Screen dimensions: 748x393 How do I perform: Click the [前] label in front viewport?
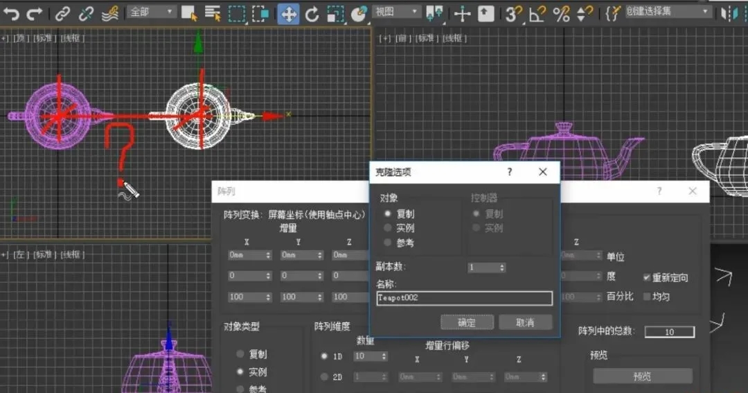click(402, 38)
